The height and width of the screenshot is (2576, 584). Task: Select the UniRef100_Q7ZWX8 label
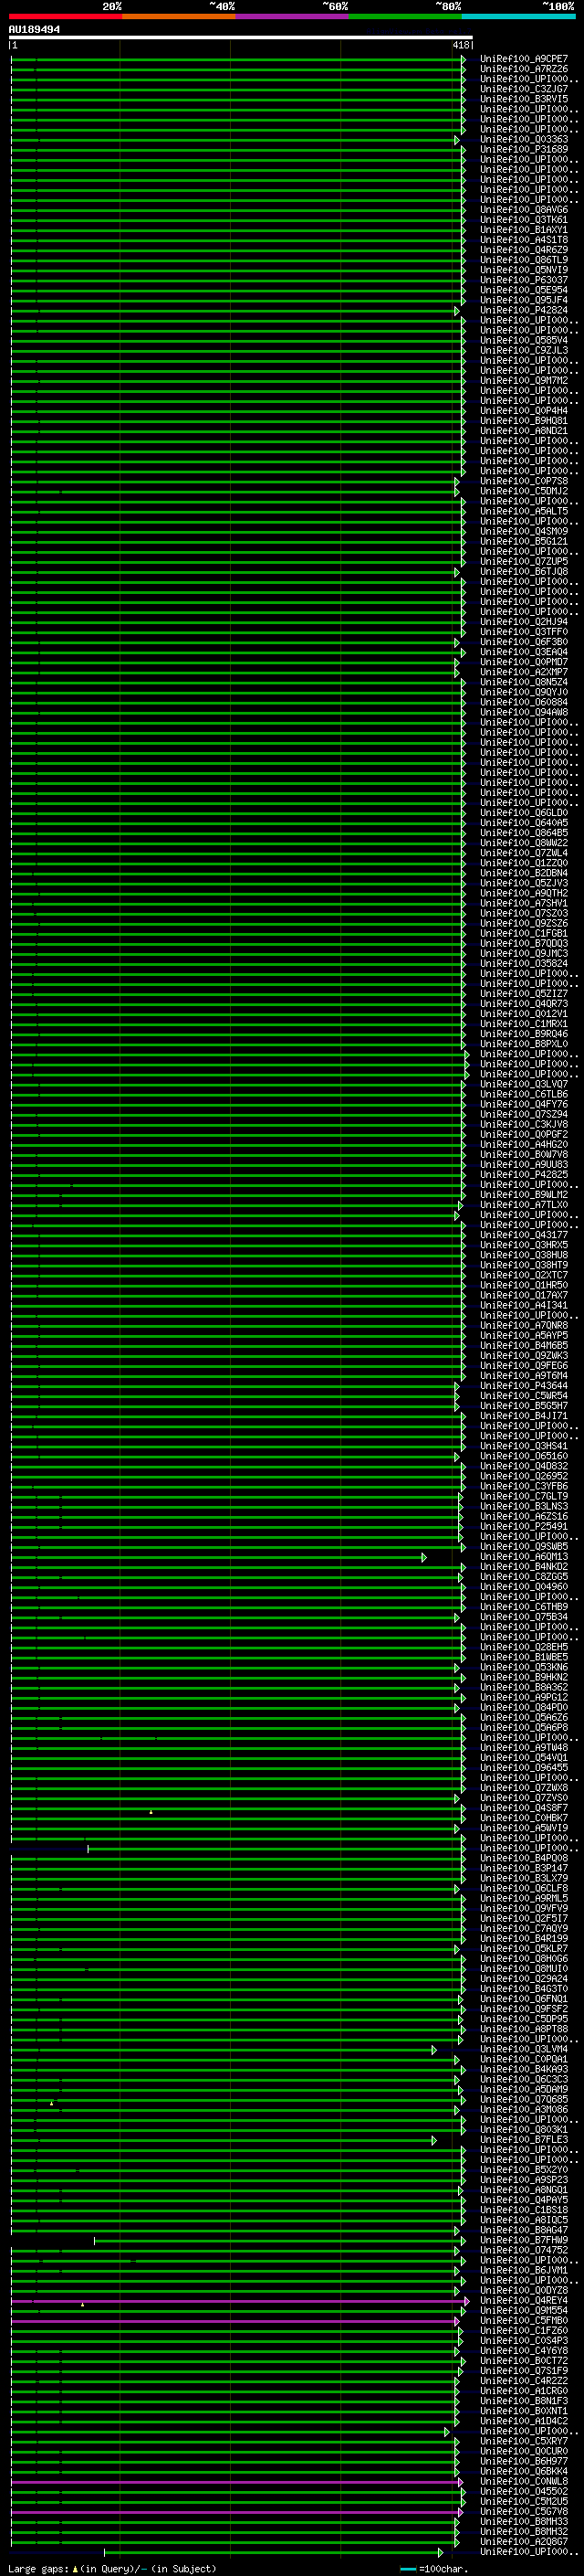point(523,1788)
